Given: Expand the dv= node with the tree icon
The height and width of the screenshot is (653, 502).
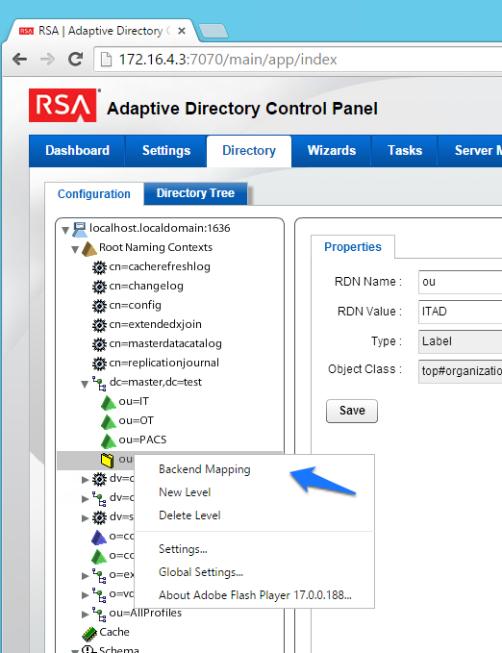Looking at the screenshot, I should pos(85,499).
